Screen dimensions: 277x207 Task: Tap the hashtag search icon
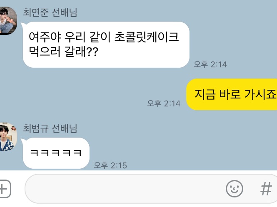[266, 189]
